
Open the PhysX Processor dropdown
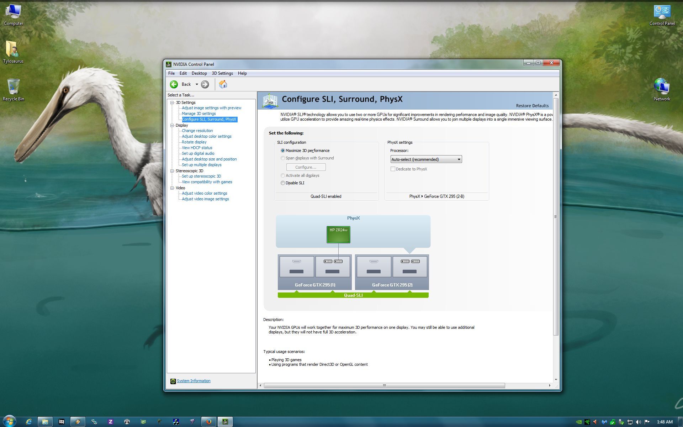tap(426, 159)
